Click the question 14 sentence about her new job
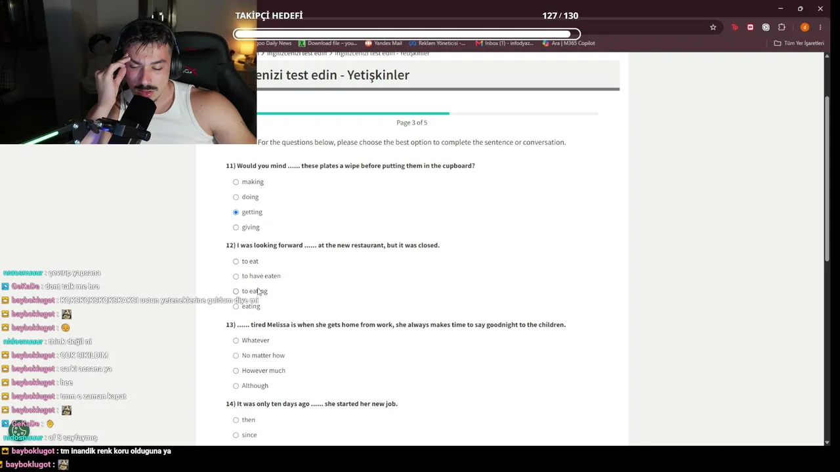The width and height of the screenshot is (840, 472). pyautogui.click(x=312, y=404)
